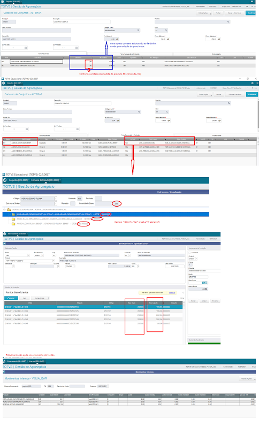Open the Peso Mínimo calculator icon in the second window
The height and width of the screenshot is (433, 274).
pos(169,120)
